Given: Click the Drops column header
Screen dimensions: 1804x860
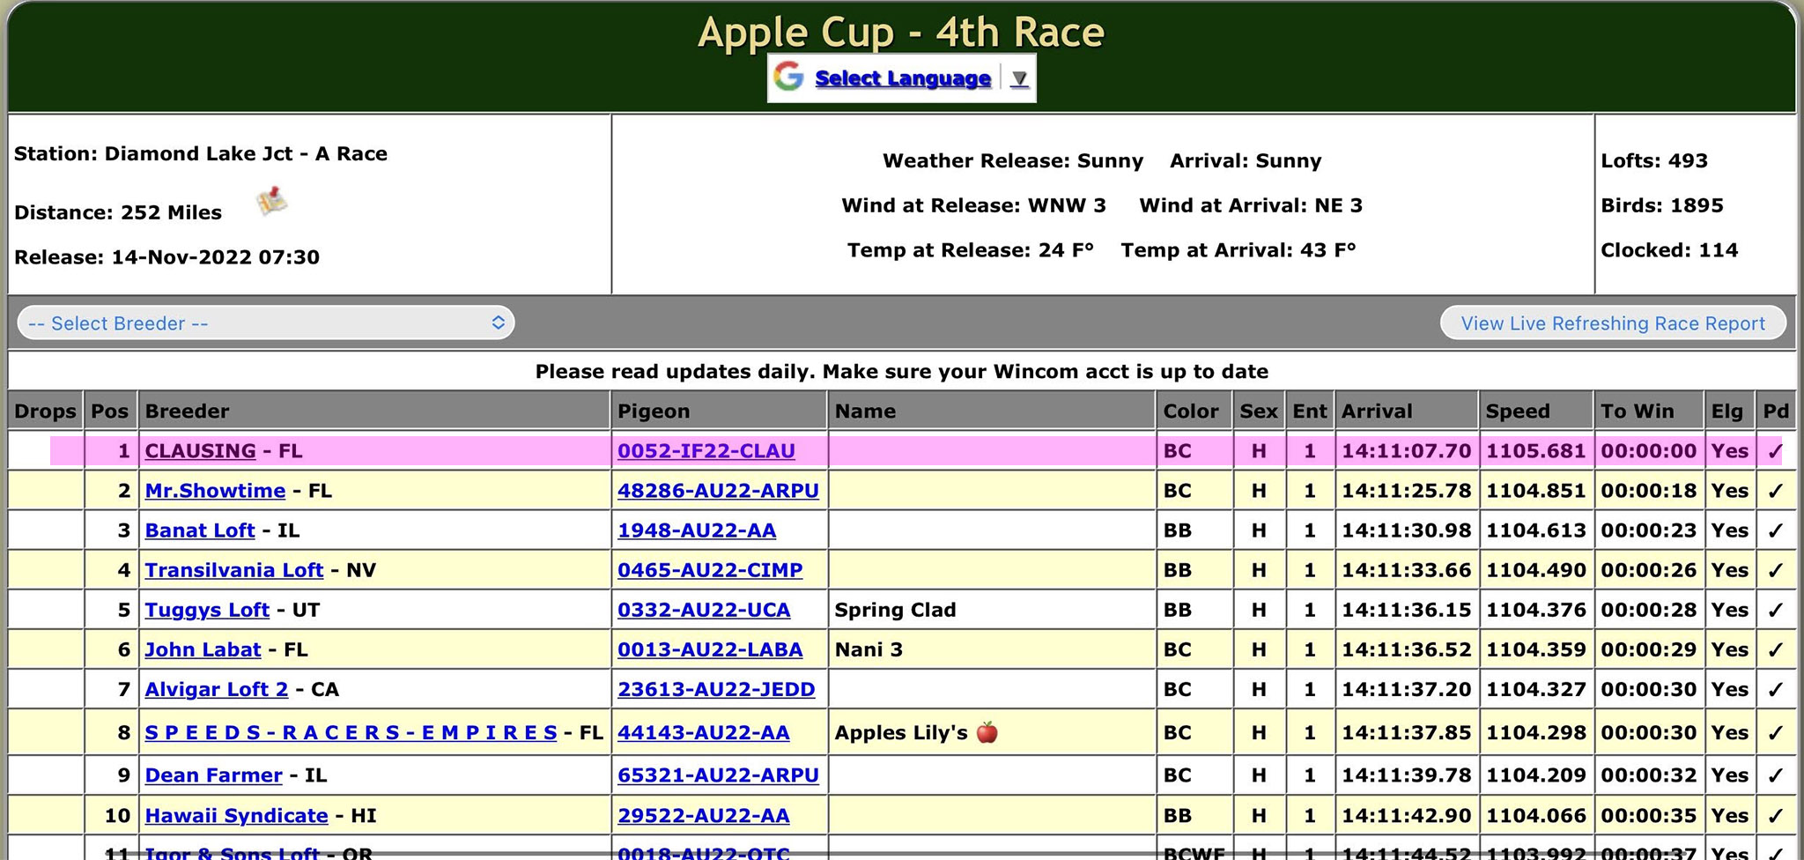Looking at the screenshot, I should point(45,411).
